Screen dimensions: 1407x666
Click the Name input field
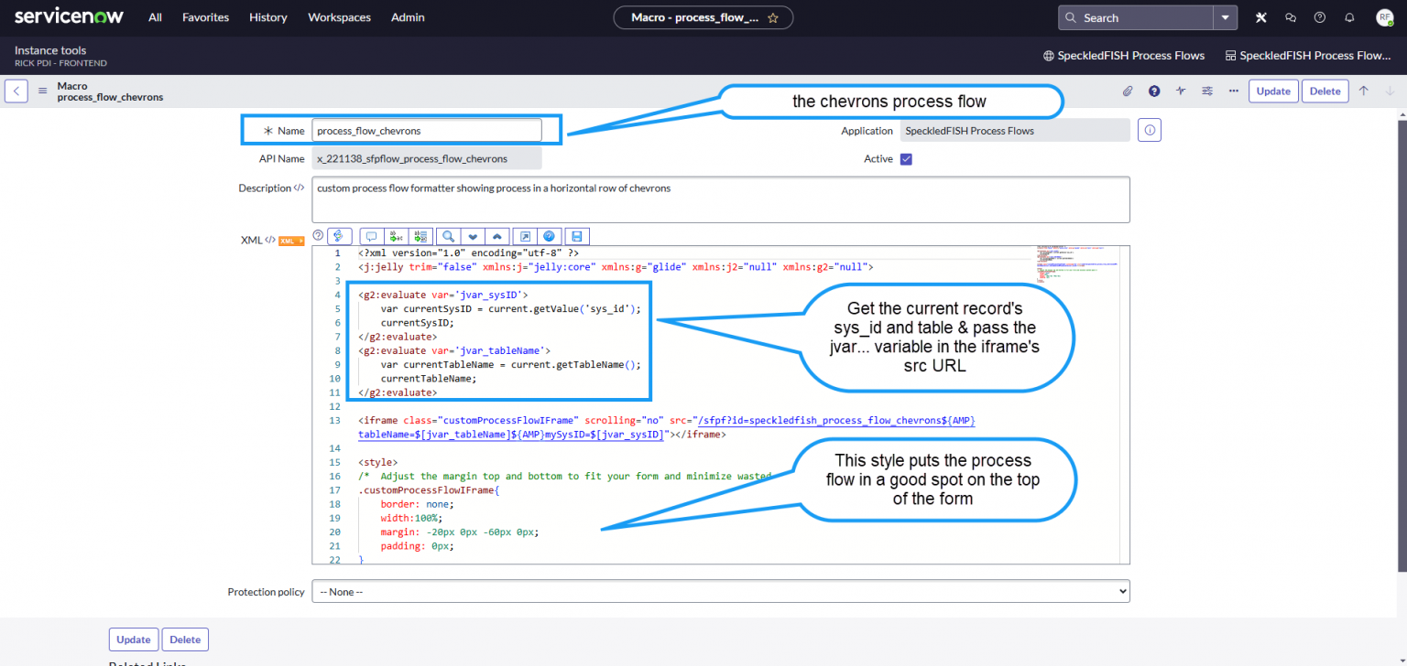427,130
